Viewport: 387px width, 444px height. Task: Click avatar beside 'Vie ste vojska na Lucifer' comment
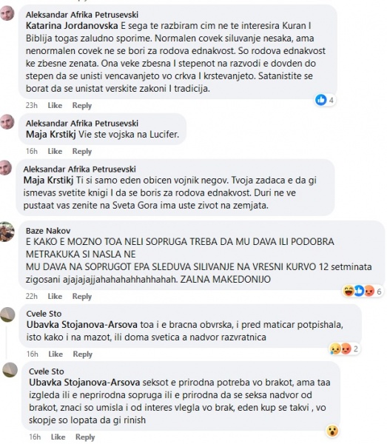(7, 122)
